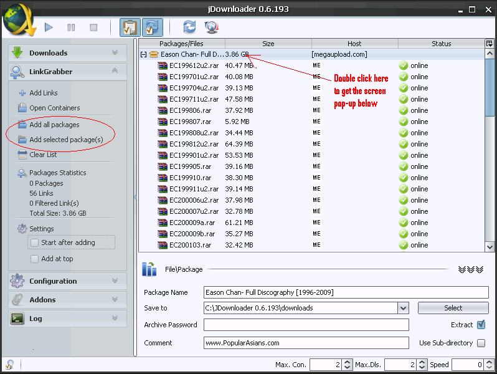Click the Comment field
Screen dimensions: 497x374
(306, 343)
